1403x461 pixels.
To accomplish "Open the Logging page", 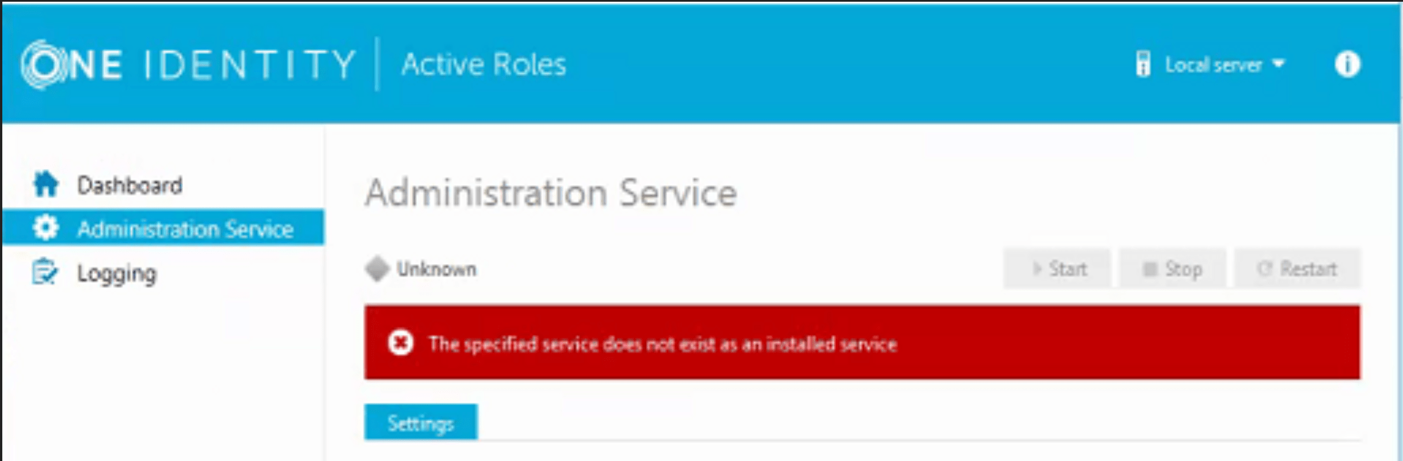I will point(117,272).
